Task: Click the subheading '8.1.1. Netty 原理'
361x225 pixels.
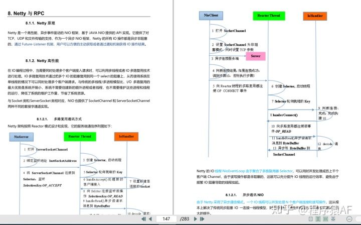Action: (x=40, y=23)
